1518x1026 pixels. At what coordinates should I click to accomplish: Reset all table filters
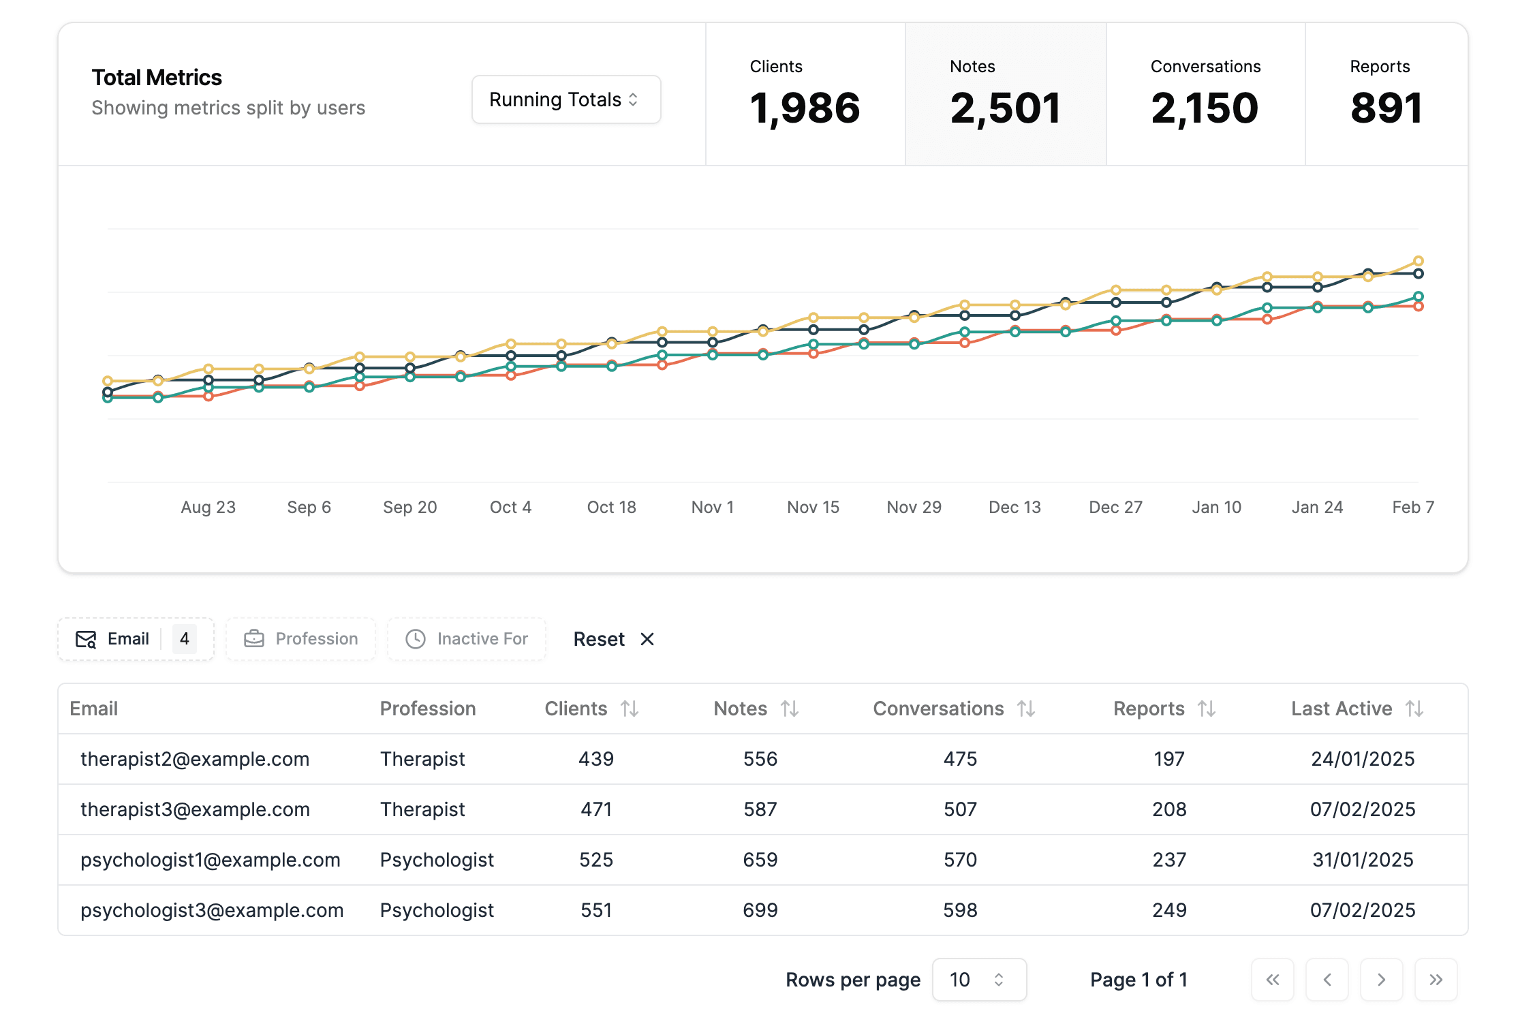[x=613, y=639]
